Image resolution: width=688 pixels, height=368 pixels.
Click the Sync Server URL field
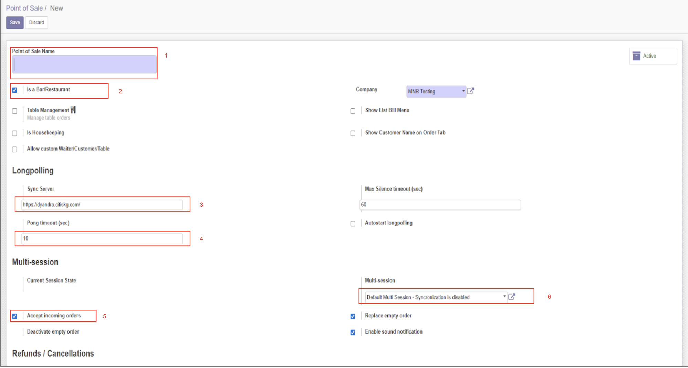[102, 205]
